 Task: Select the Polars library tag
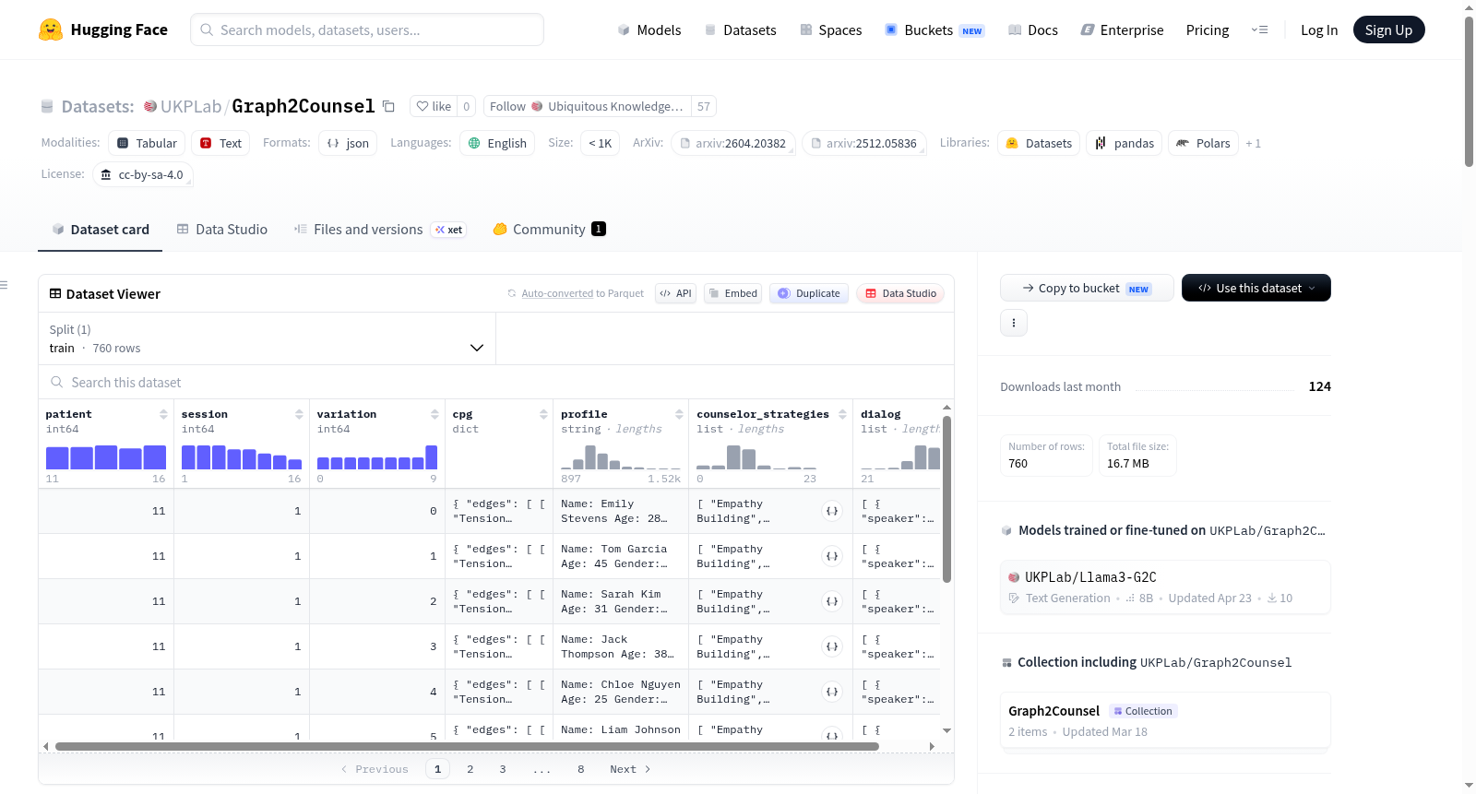click(x=1203, y=143)
